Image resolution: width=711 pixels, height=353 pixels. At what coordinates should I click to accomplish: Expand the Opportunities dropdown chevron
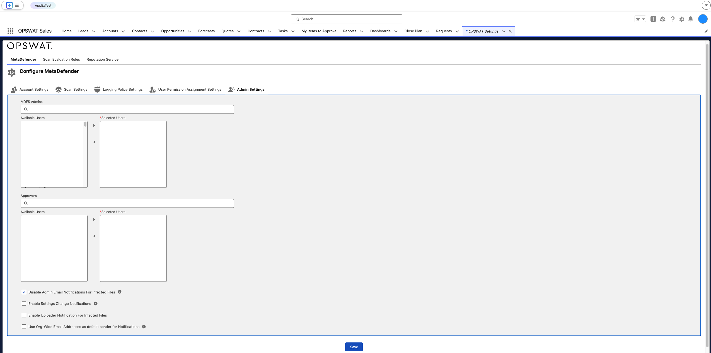click(190, 31)
